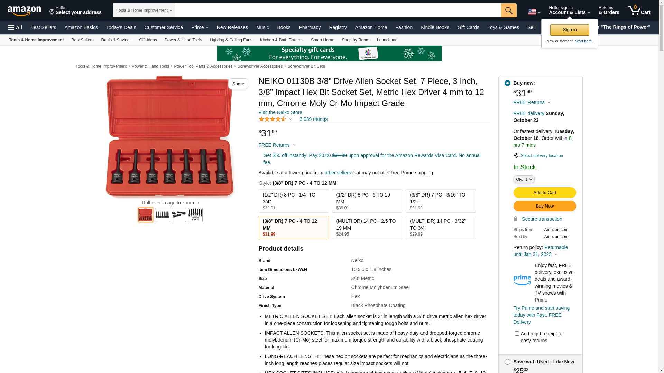The width and height of the screenshot is (664, 373).
Task: Visit the Neiko Store link
Action: [x=280, y=112]
